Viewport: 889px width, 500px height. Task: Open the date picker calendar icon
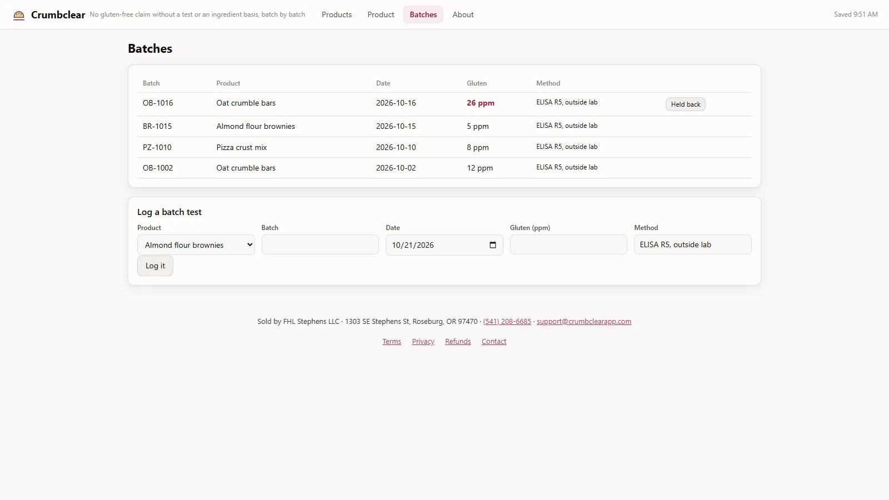[x=492, y=245]
